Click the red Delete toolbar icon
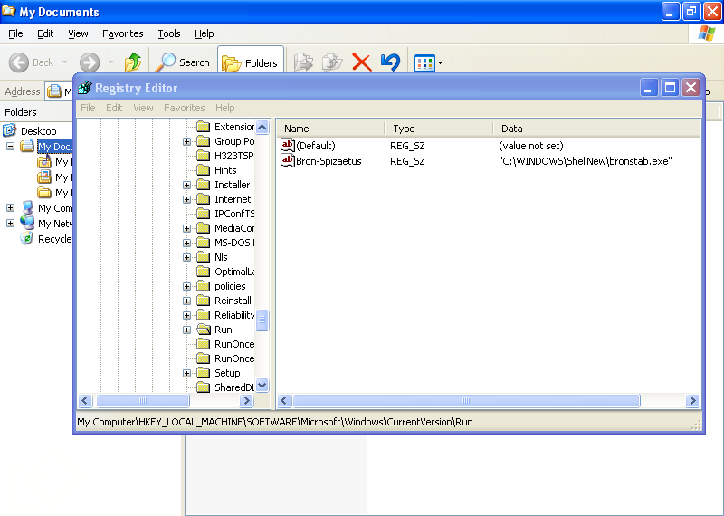The width and height of the screenshot is (724, 516). pyautogui.click(x=361, y=62)
